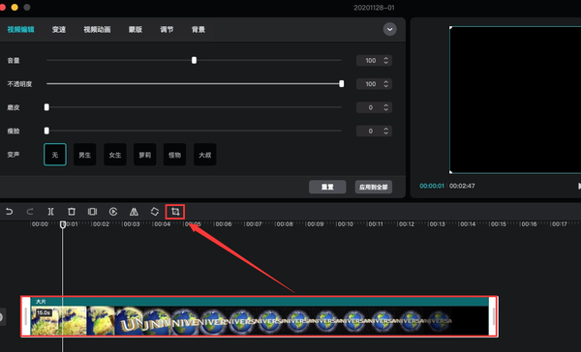Click the 00:15 mark on timeline ruler
The width and height of the screenshot is (581, 352).
pos(498,224)
